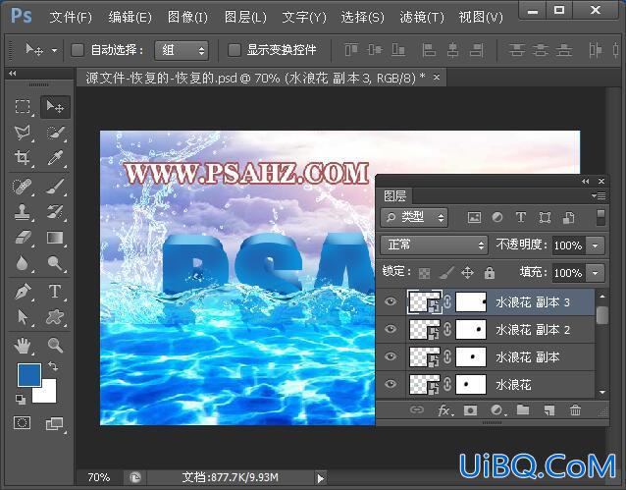
Task: Enable the 显示变换控件 checkbox
Action: coord(235,50)
